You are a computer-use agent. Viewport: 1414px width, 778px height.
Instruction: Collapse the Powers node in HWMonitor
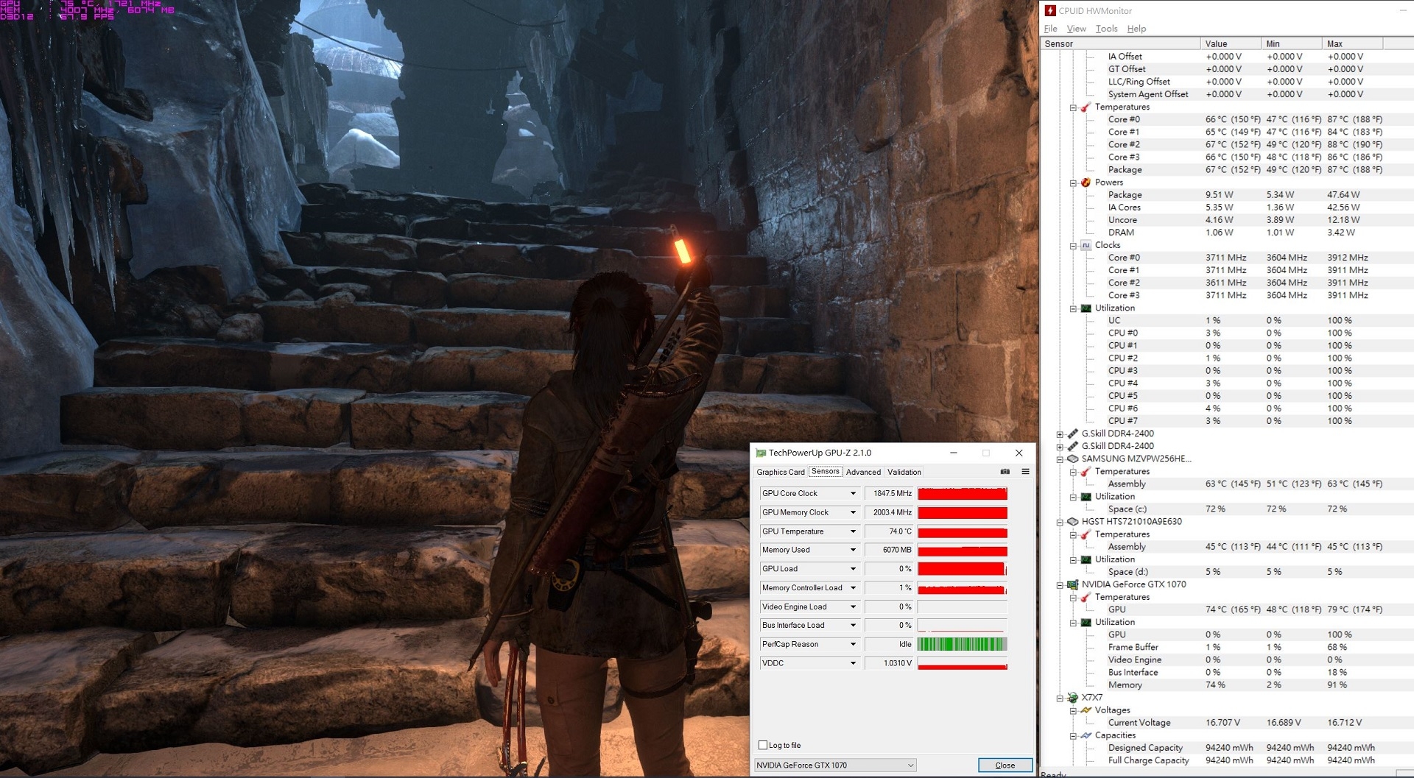(x=1073, y=183)
